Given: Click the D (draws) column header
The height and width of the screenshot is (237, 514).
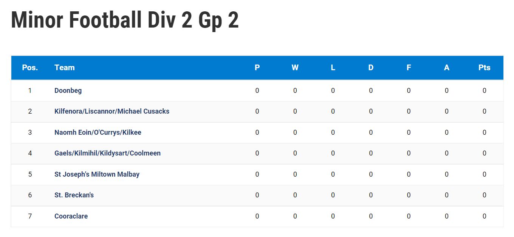Looking at the screenshot, I should pos(371,68).
